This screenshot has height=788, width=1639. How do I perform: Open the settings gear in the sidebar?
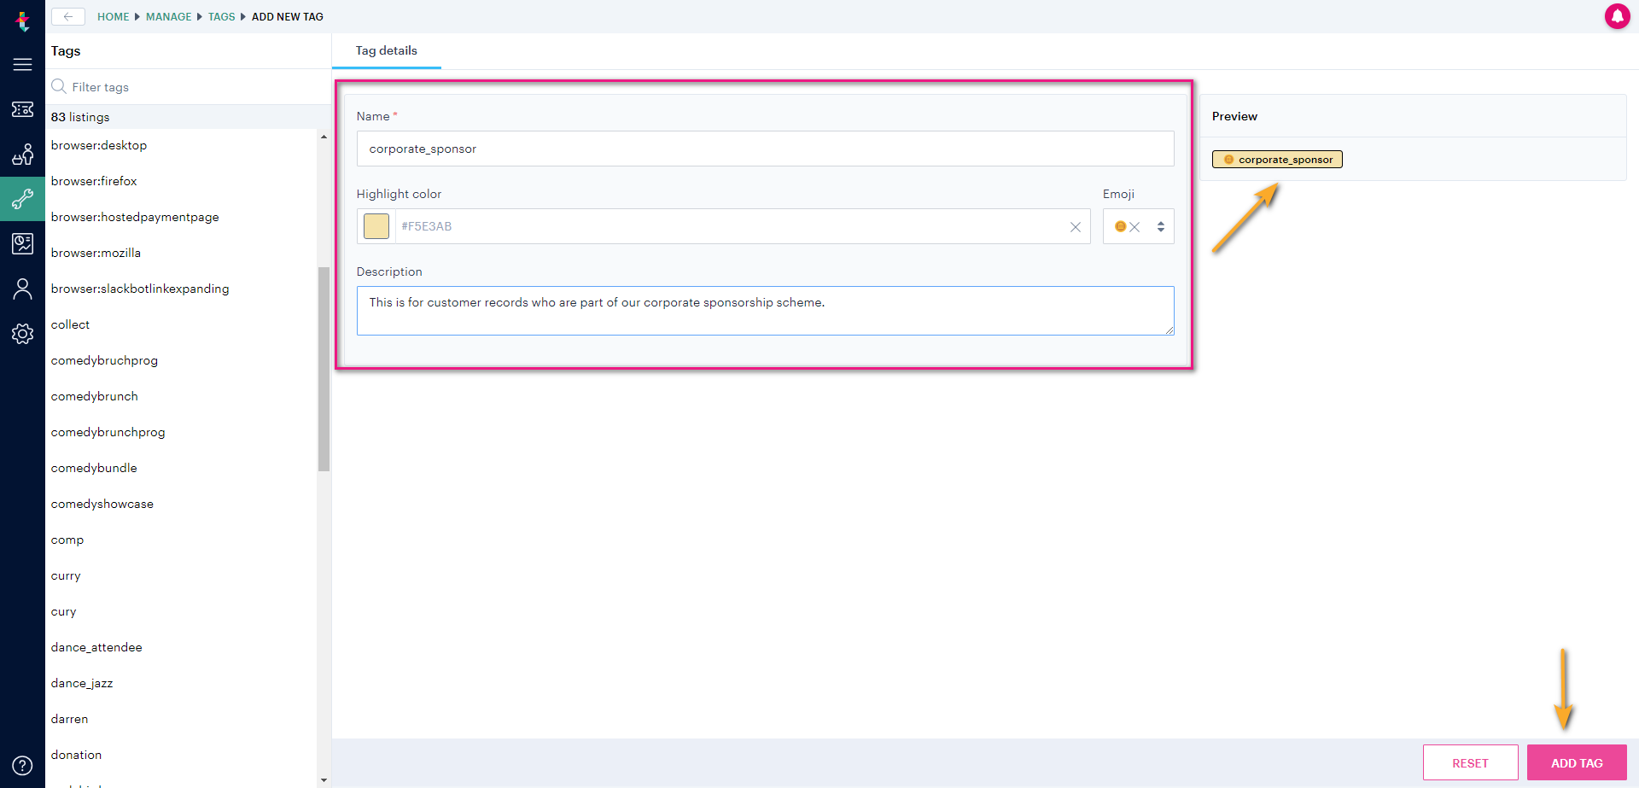pyautogui.click(x=22, y=334)
